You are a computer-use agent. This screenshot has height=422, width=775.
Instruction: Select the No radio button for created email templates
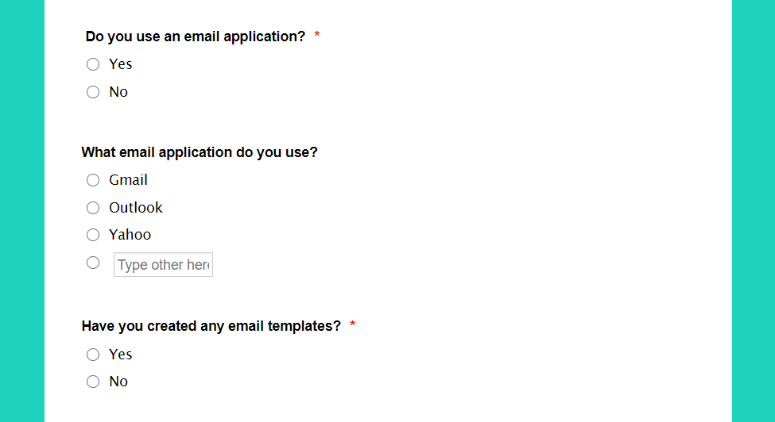[x=93, y=382]
